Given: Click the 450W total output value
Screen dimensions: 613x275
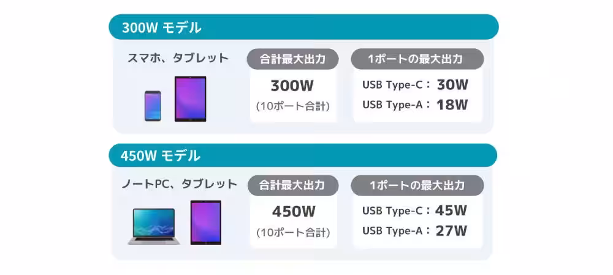Looking at the screenshot, I should [294, 212].
